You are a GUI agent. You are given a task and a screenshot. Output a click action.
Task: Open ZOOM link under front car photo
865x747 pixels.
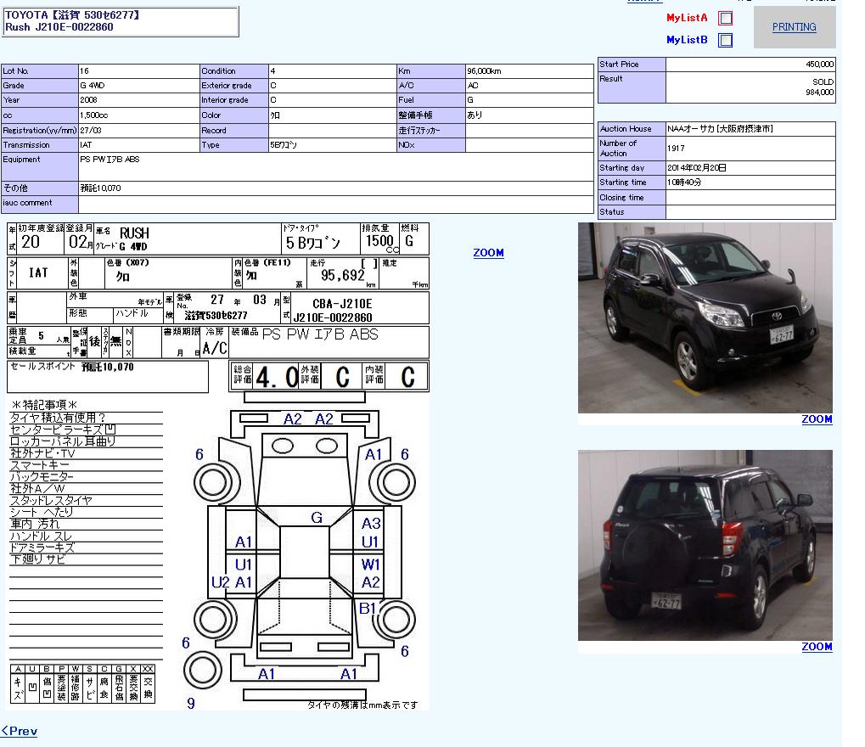817,419
